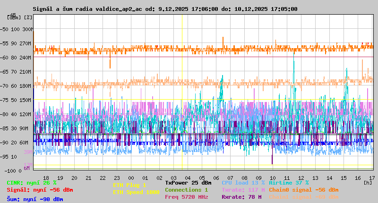Click the 12 hour mark on time axis

click(301, 178)
